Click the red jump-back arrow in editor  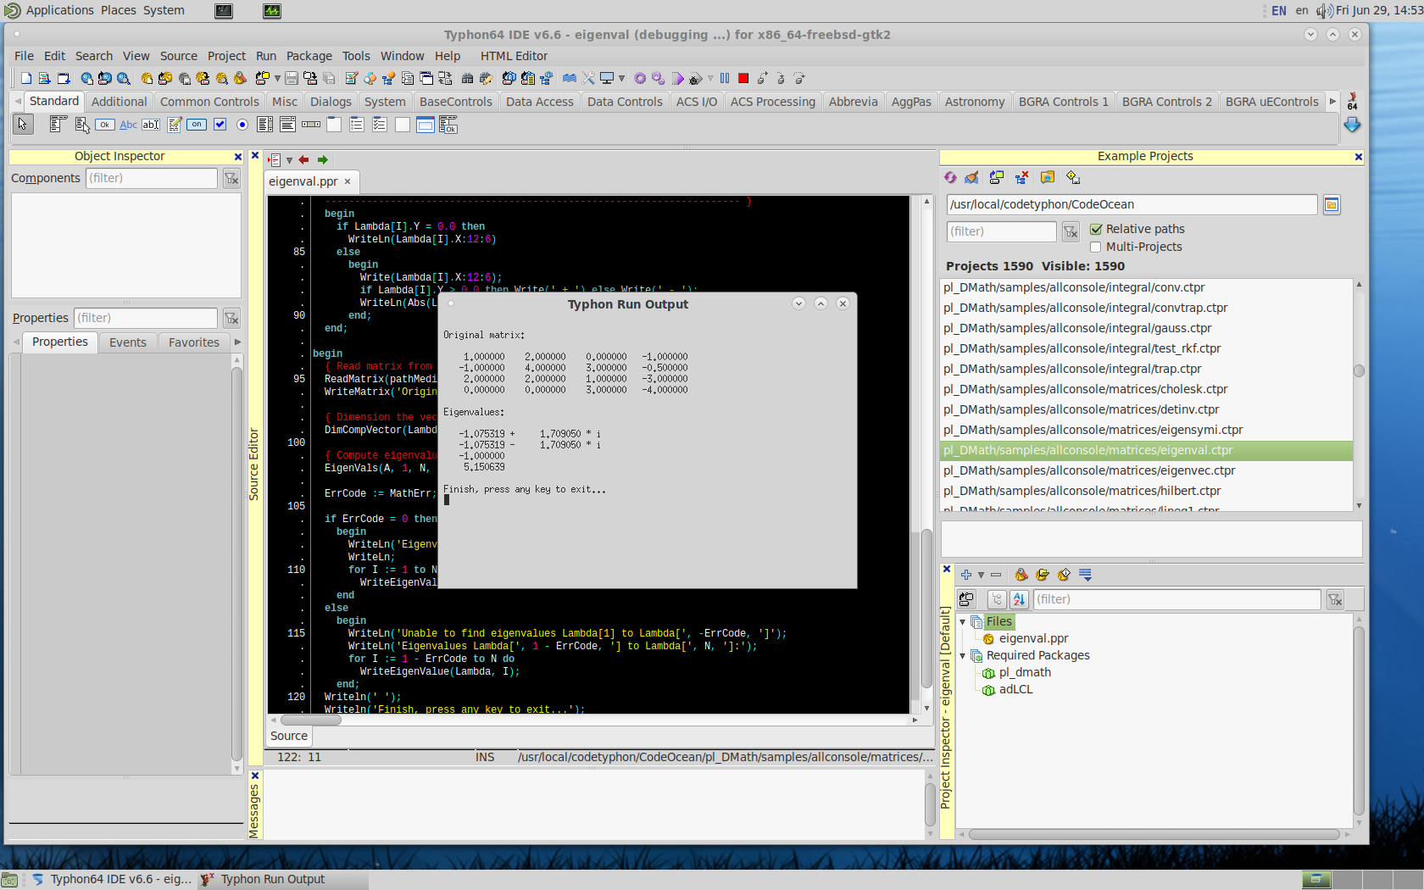(x=303, y=159)
